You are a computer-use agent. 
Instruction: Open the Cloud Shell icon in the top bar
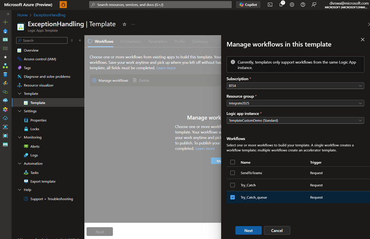270,5
